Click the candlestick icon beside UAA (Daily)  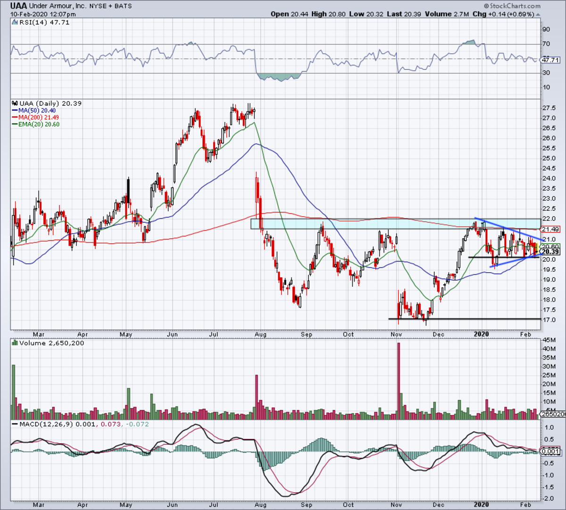click(15, 103)
